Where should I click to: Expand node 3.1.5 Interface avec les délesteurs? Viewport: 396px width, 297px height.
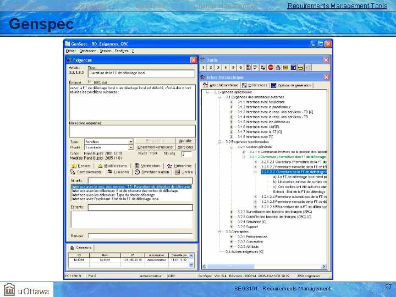pos(232,122)
